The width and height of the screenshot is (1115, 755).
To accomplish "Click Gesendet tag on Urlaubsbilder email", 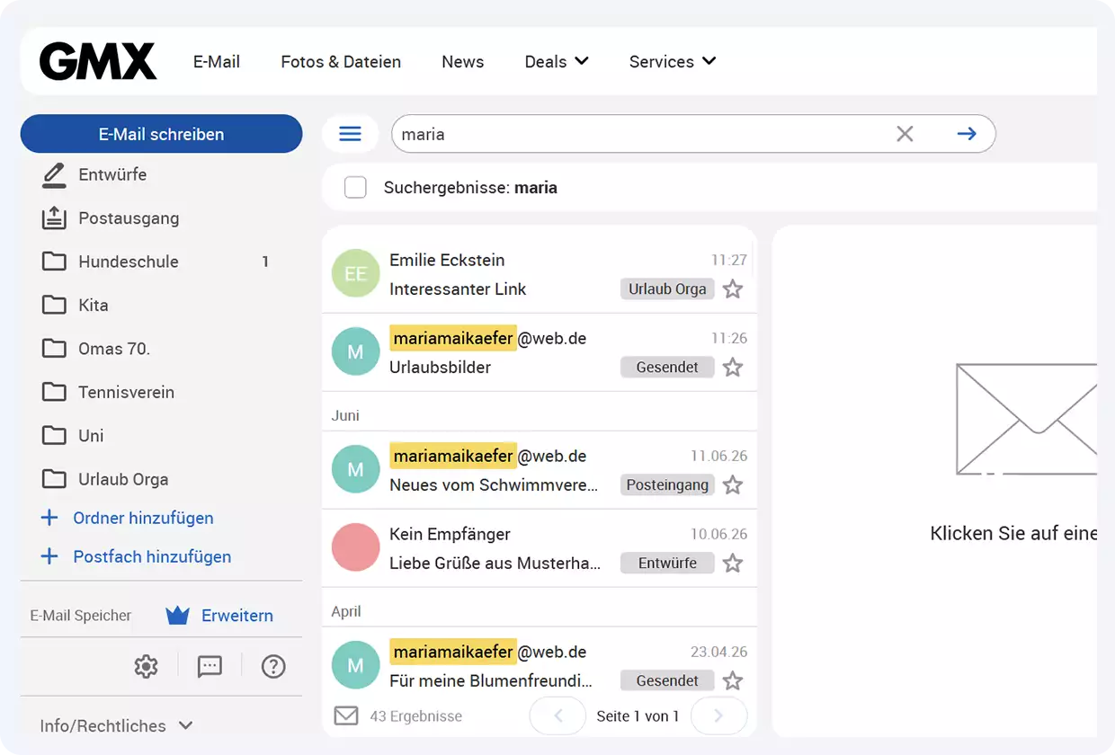I will pyautogui.click(x=667, y=367).
